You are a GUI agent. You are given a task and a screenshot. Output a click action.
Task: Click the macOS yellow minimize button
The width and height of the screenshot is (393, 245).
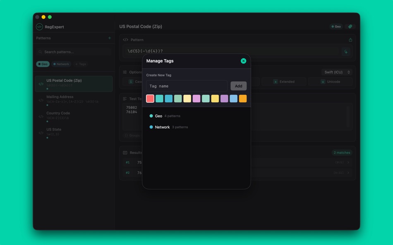point(43,17)
